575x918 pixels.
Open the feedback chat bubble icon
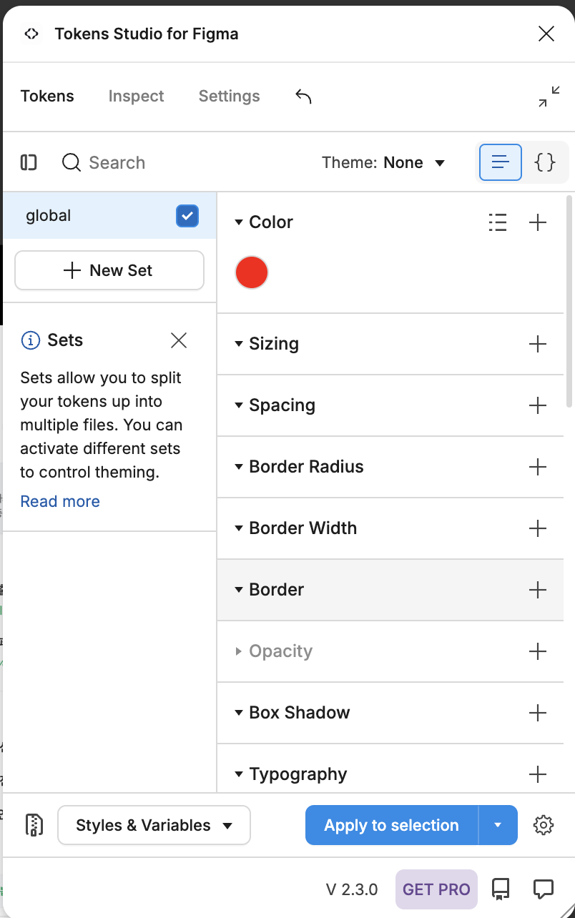[x=544, y=889]
